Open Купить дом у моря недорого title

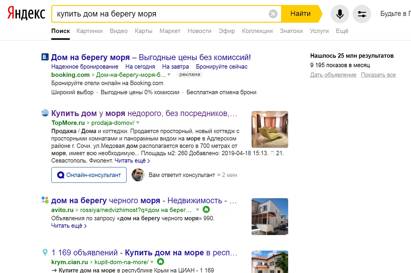click(x=144, y=113)
